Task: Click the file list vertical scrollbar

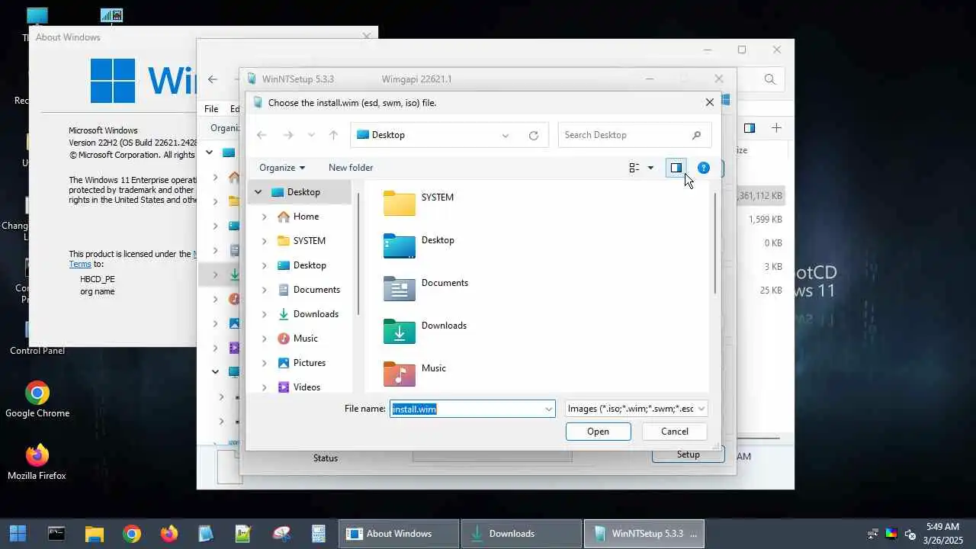Action: point(714,244)
